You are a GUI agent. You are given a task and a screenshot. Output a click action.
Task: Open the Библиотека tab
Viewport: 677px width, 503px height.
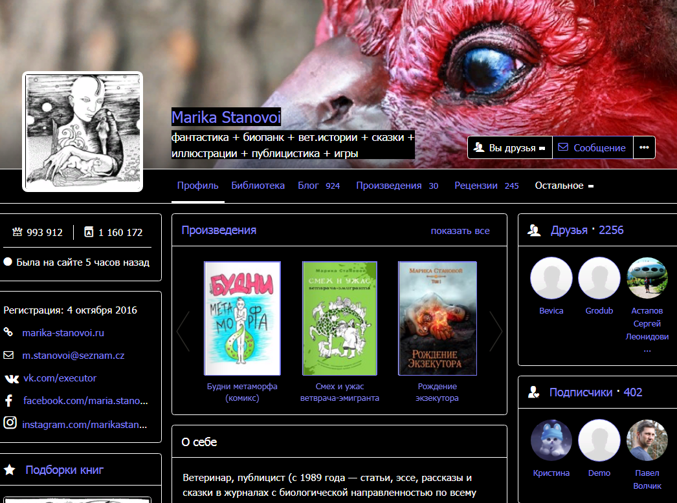(x=258, y=186)
